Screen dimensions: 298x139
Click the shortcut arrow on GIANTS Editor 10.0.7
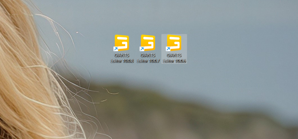coord(142,49)
